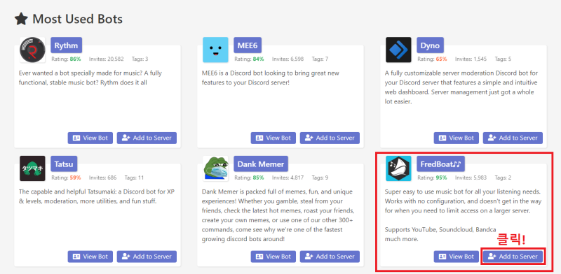Click the MEE6 description paragraph
Image resolution: width=561 pixels, height=274 pixels.
point(271,78)
